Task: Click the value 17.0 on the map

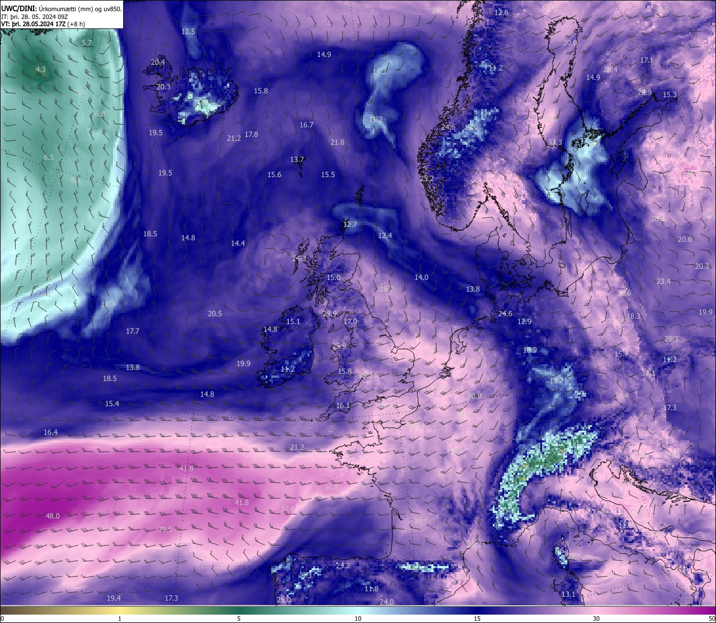Action: click(x=350, y=321)
